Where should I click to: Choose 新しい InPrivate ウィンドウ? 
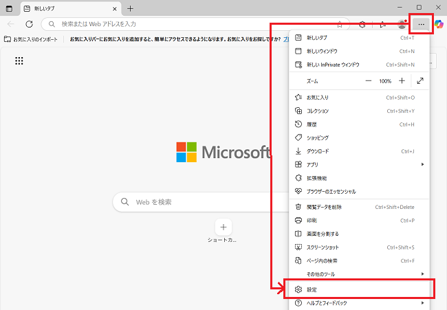[x=358, y=65]
